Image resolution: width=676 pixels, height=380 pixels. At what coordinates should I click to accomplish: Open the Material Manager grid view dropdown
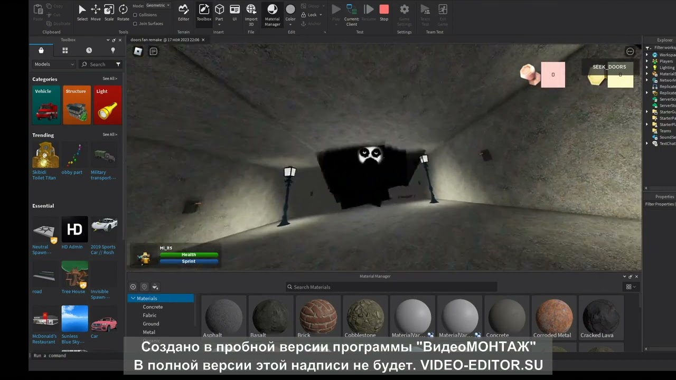[631, 287]
